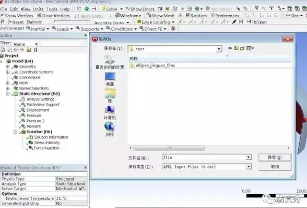Click the file name input field
Screen dimensions: 307x208
pyautogui.click(x=204, y=158)
